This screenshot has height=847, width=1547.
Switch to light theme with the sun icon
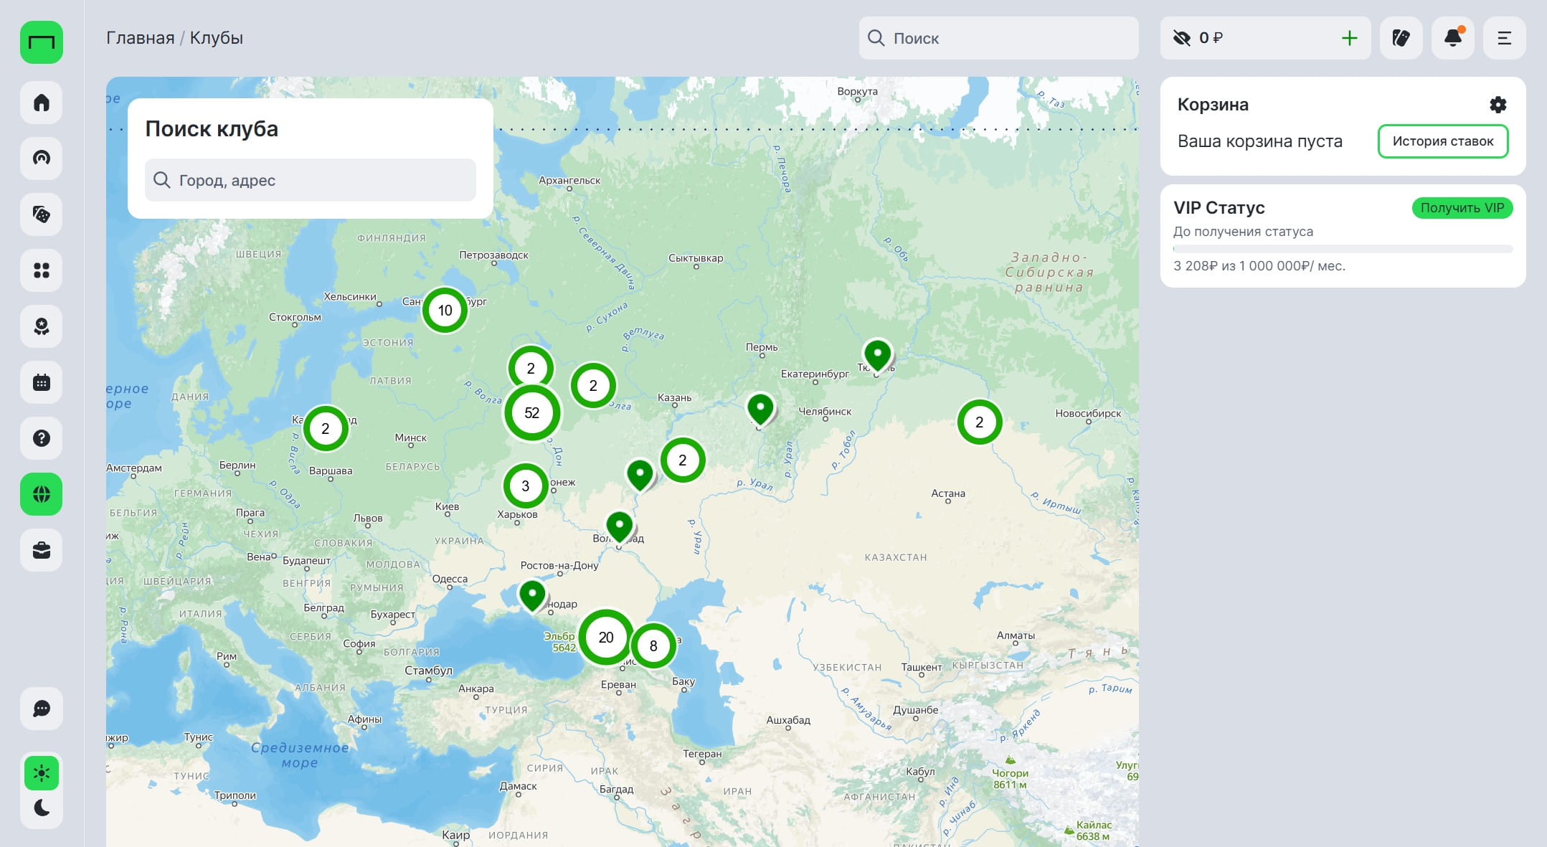[x=42, y=773]
